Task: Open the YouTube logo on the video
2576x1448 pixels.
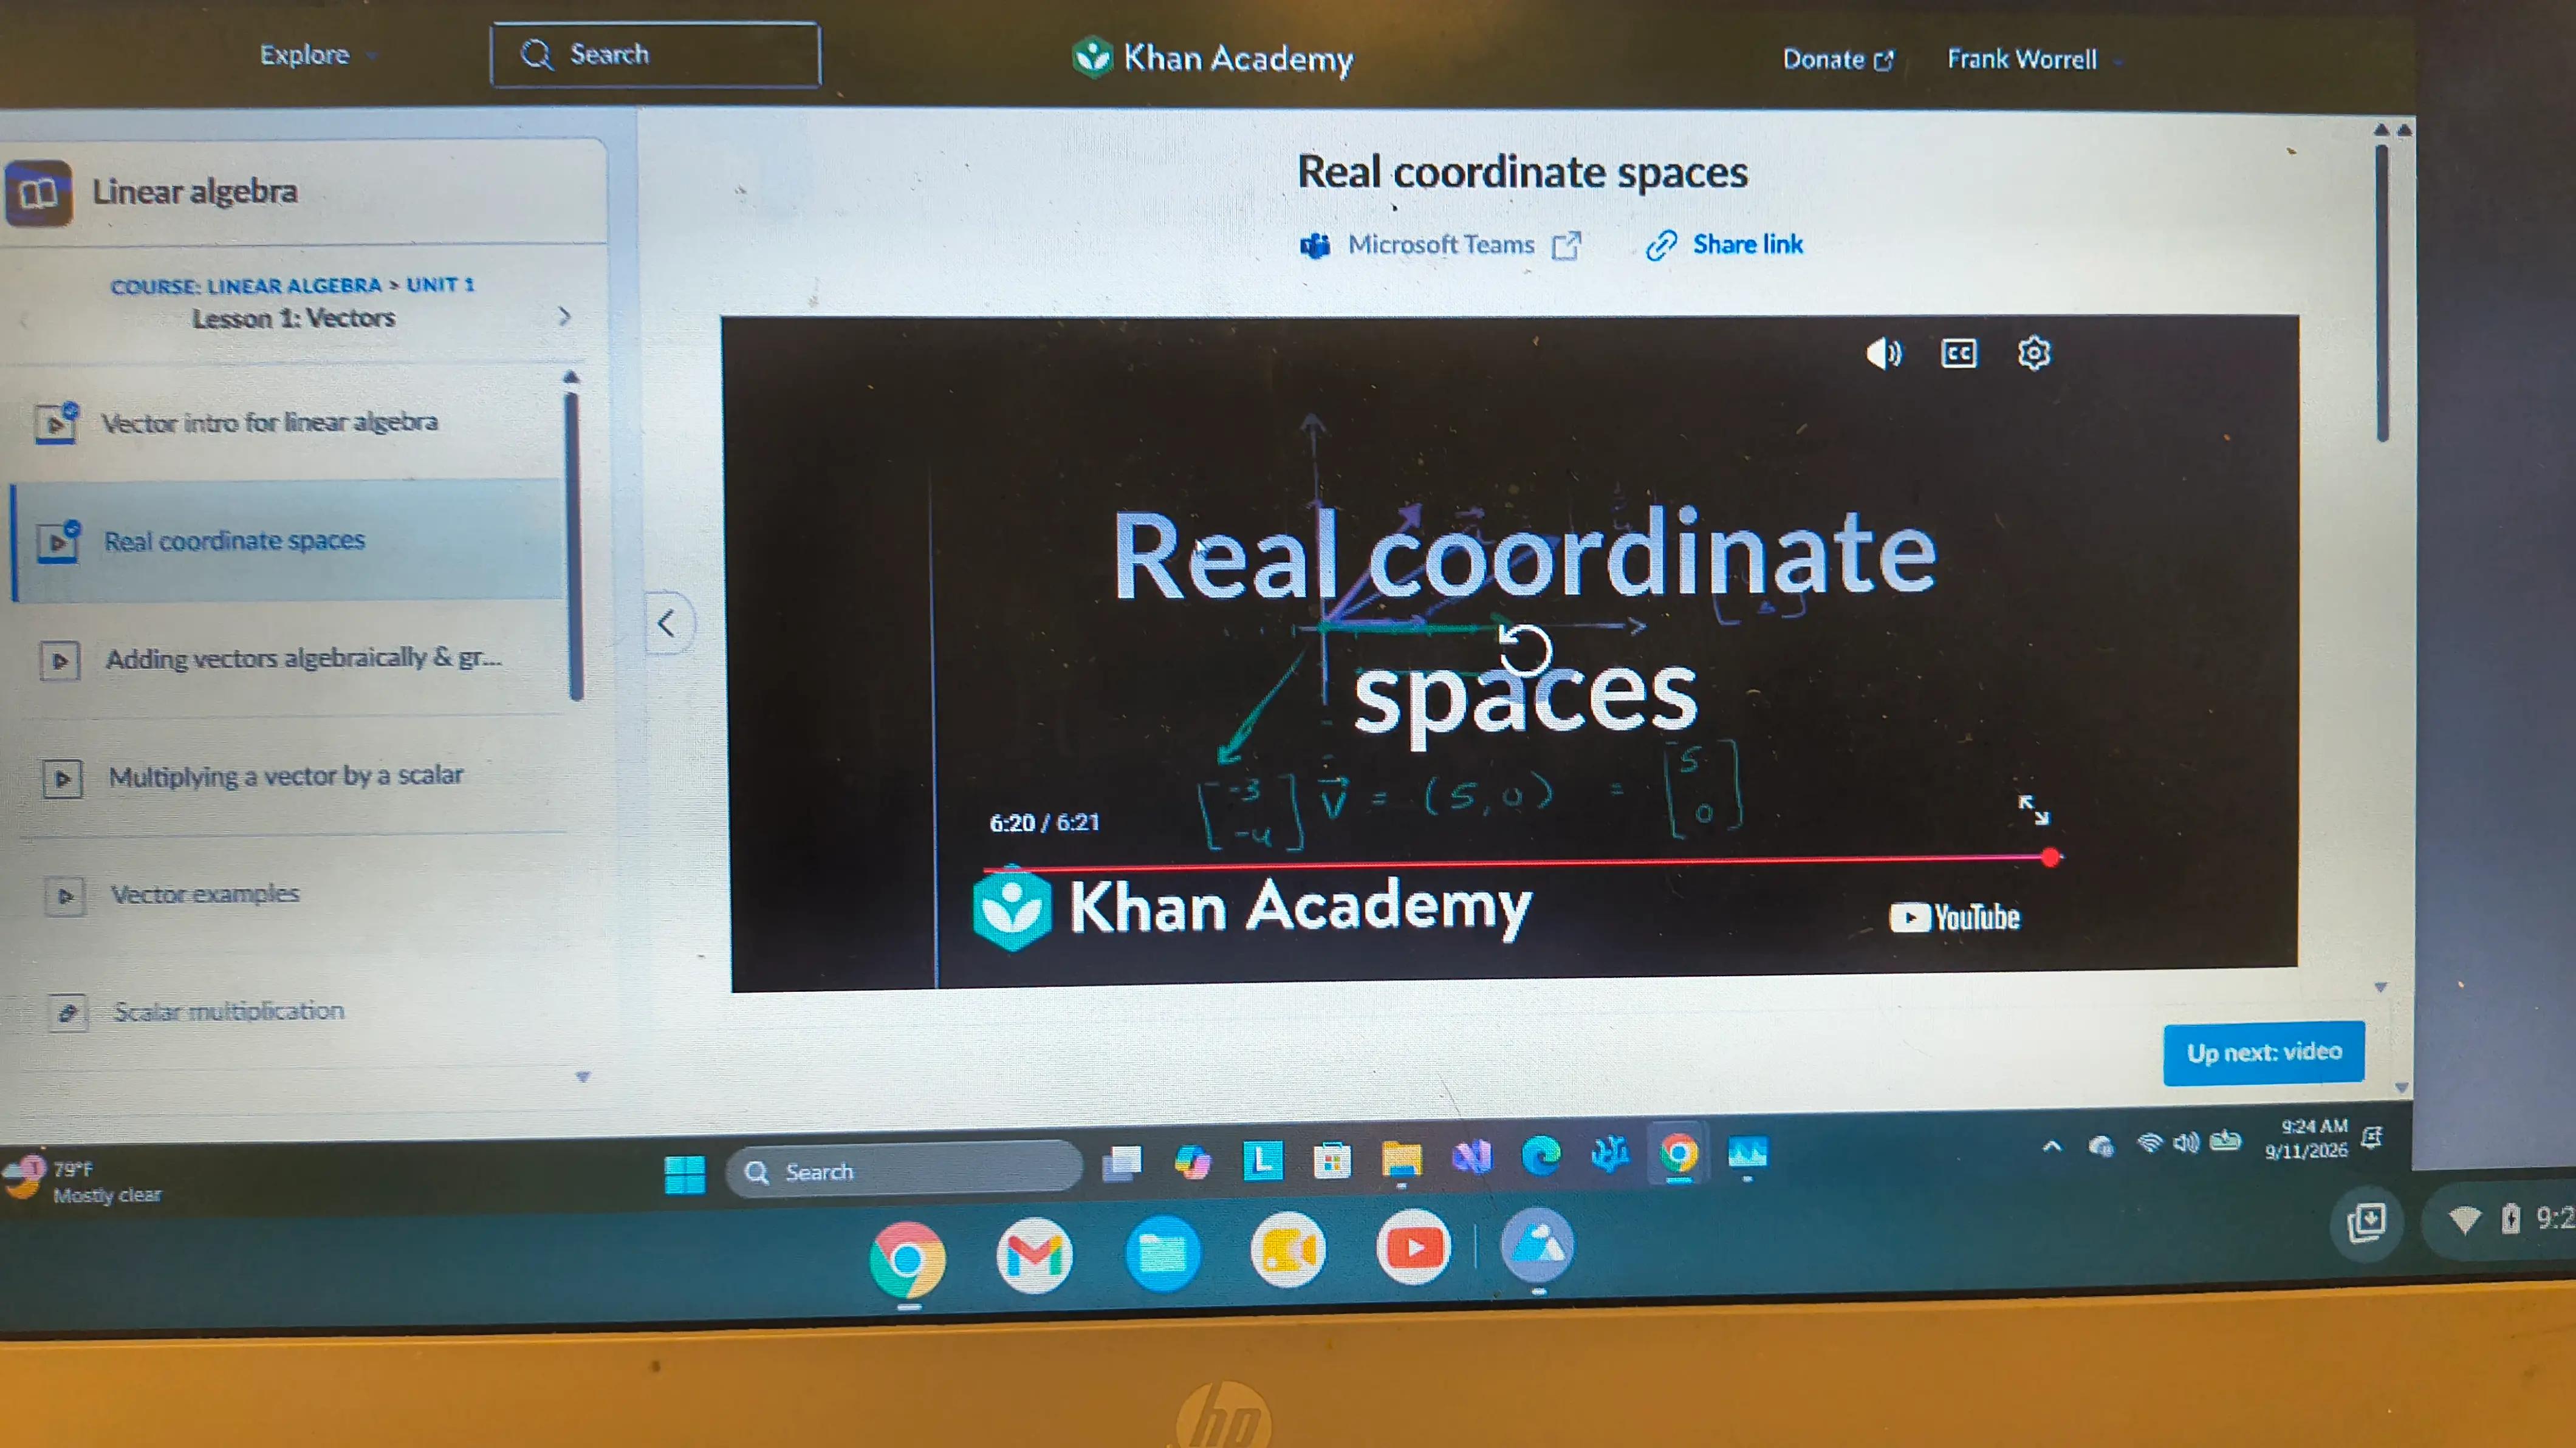Action: click(x=1954, y=917)
